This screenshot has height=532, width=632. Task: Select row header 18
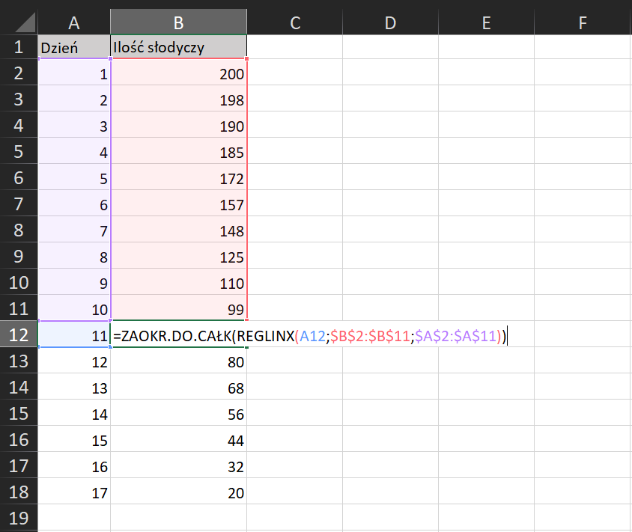point(17,492)
